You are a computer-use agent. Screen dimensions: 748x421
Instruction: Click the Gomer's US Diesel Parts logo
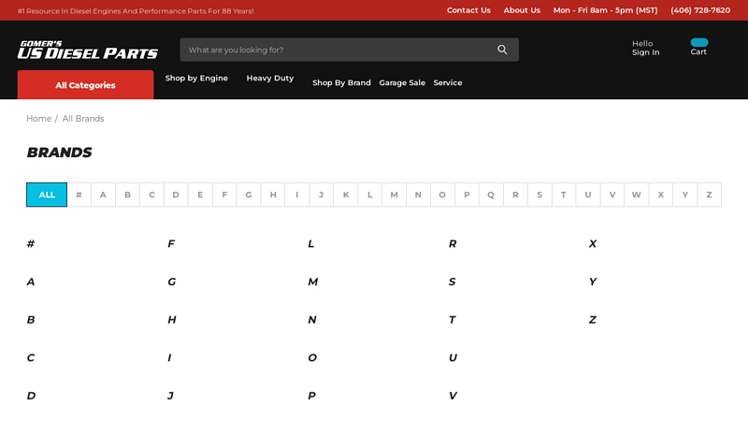[88, 50]
